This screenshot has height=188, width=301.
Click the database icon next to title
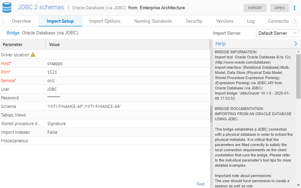pyautogui.click(x=7, y=8)
